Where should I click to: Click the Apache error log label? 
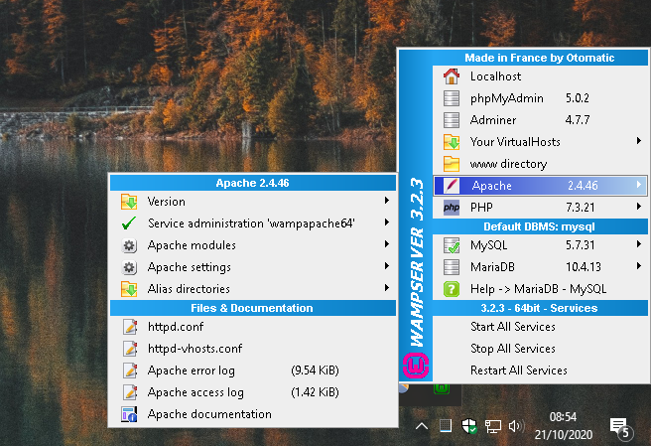point(191,371)
